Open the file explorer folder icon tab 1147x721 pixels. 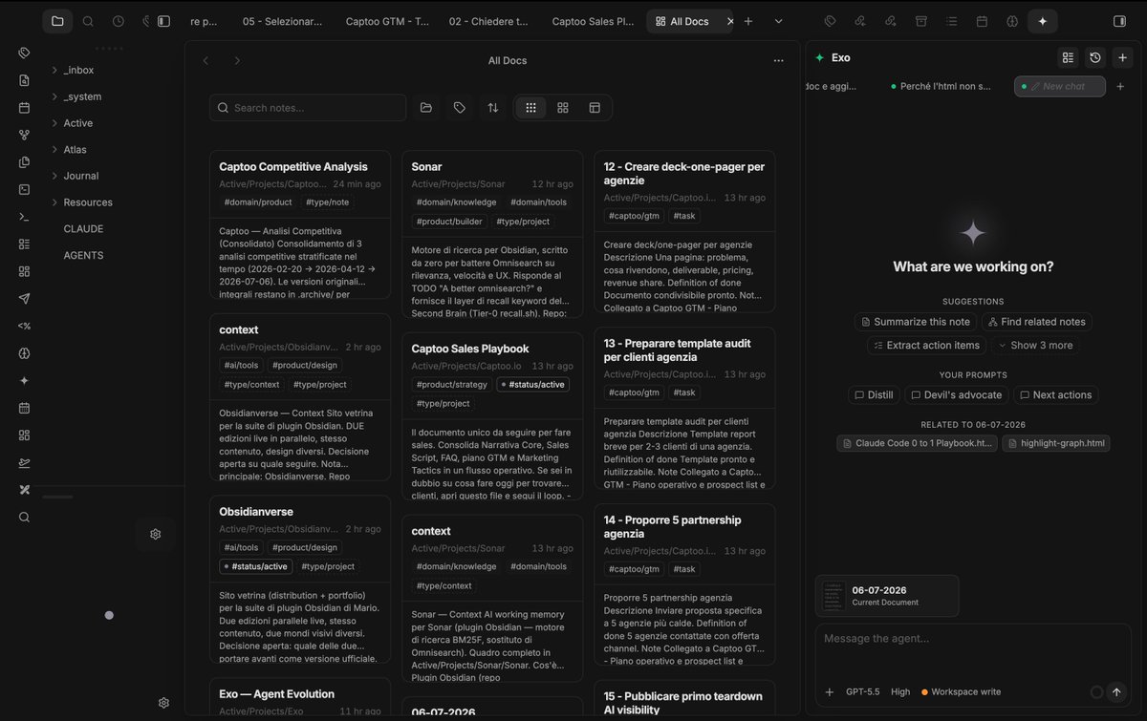click(57, 21)
